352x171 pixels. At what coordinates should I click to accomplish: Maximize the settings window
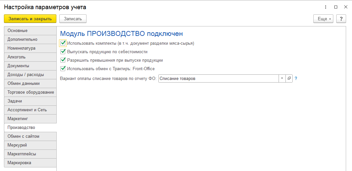click(x=336, y=7)
